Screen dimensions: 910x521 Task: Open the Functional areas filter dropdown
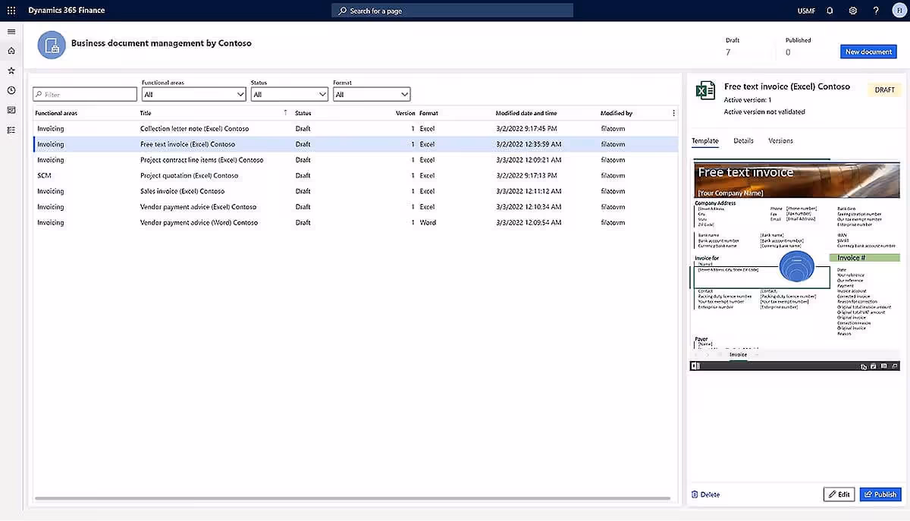(x=192, y=94)
